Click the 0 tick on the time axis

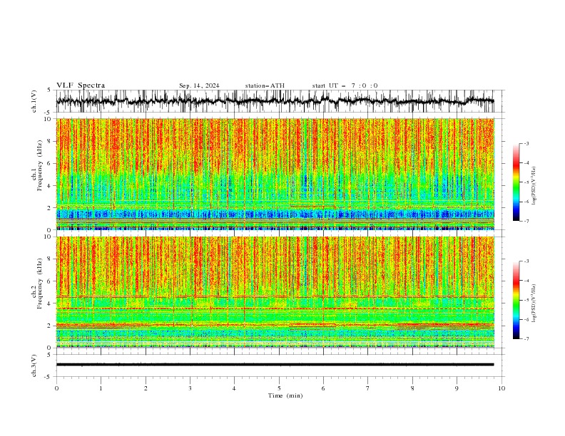(56, 388)
